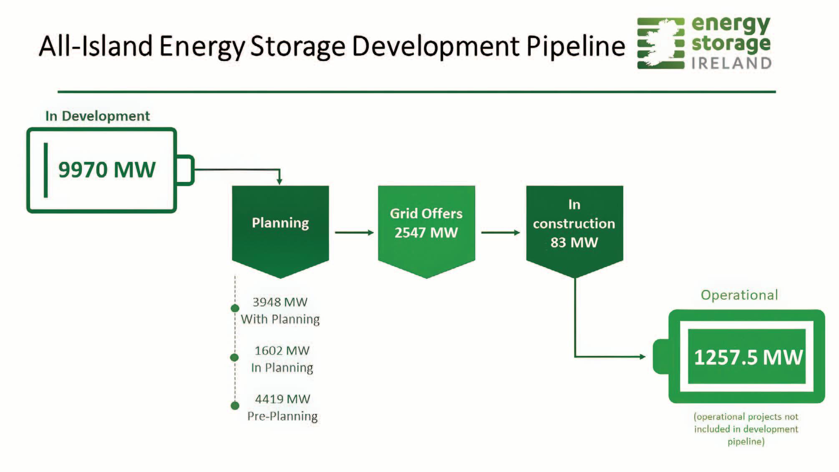
Task: Click the operational projects footnote text
Action: tap(746, 429)
